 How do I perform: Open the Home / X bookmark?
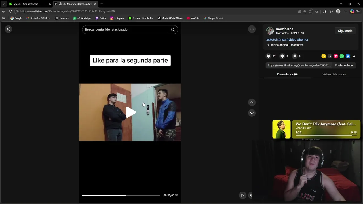(62, 18)
